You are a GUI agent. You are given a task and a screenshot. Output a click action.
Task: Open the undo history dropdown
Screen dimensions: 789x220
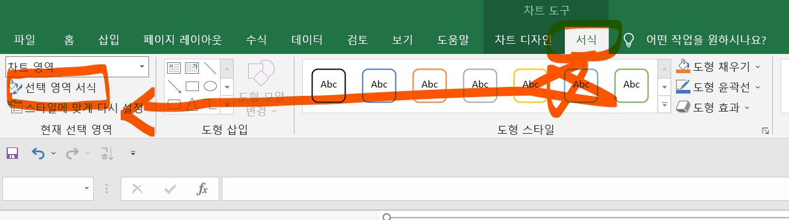53,153
